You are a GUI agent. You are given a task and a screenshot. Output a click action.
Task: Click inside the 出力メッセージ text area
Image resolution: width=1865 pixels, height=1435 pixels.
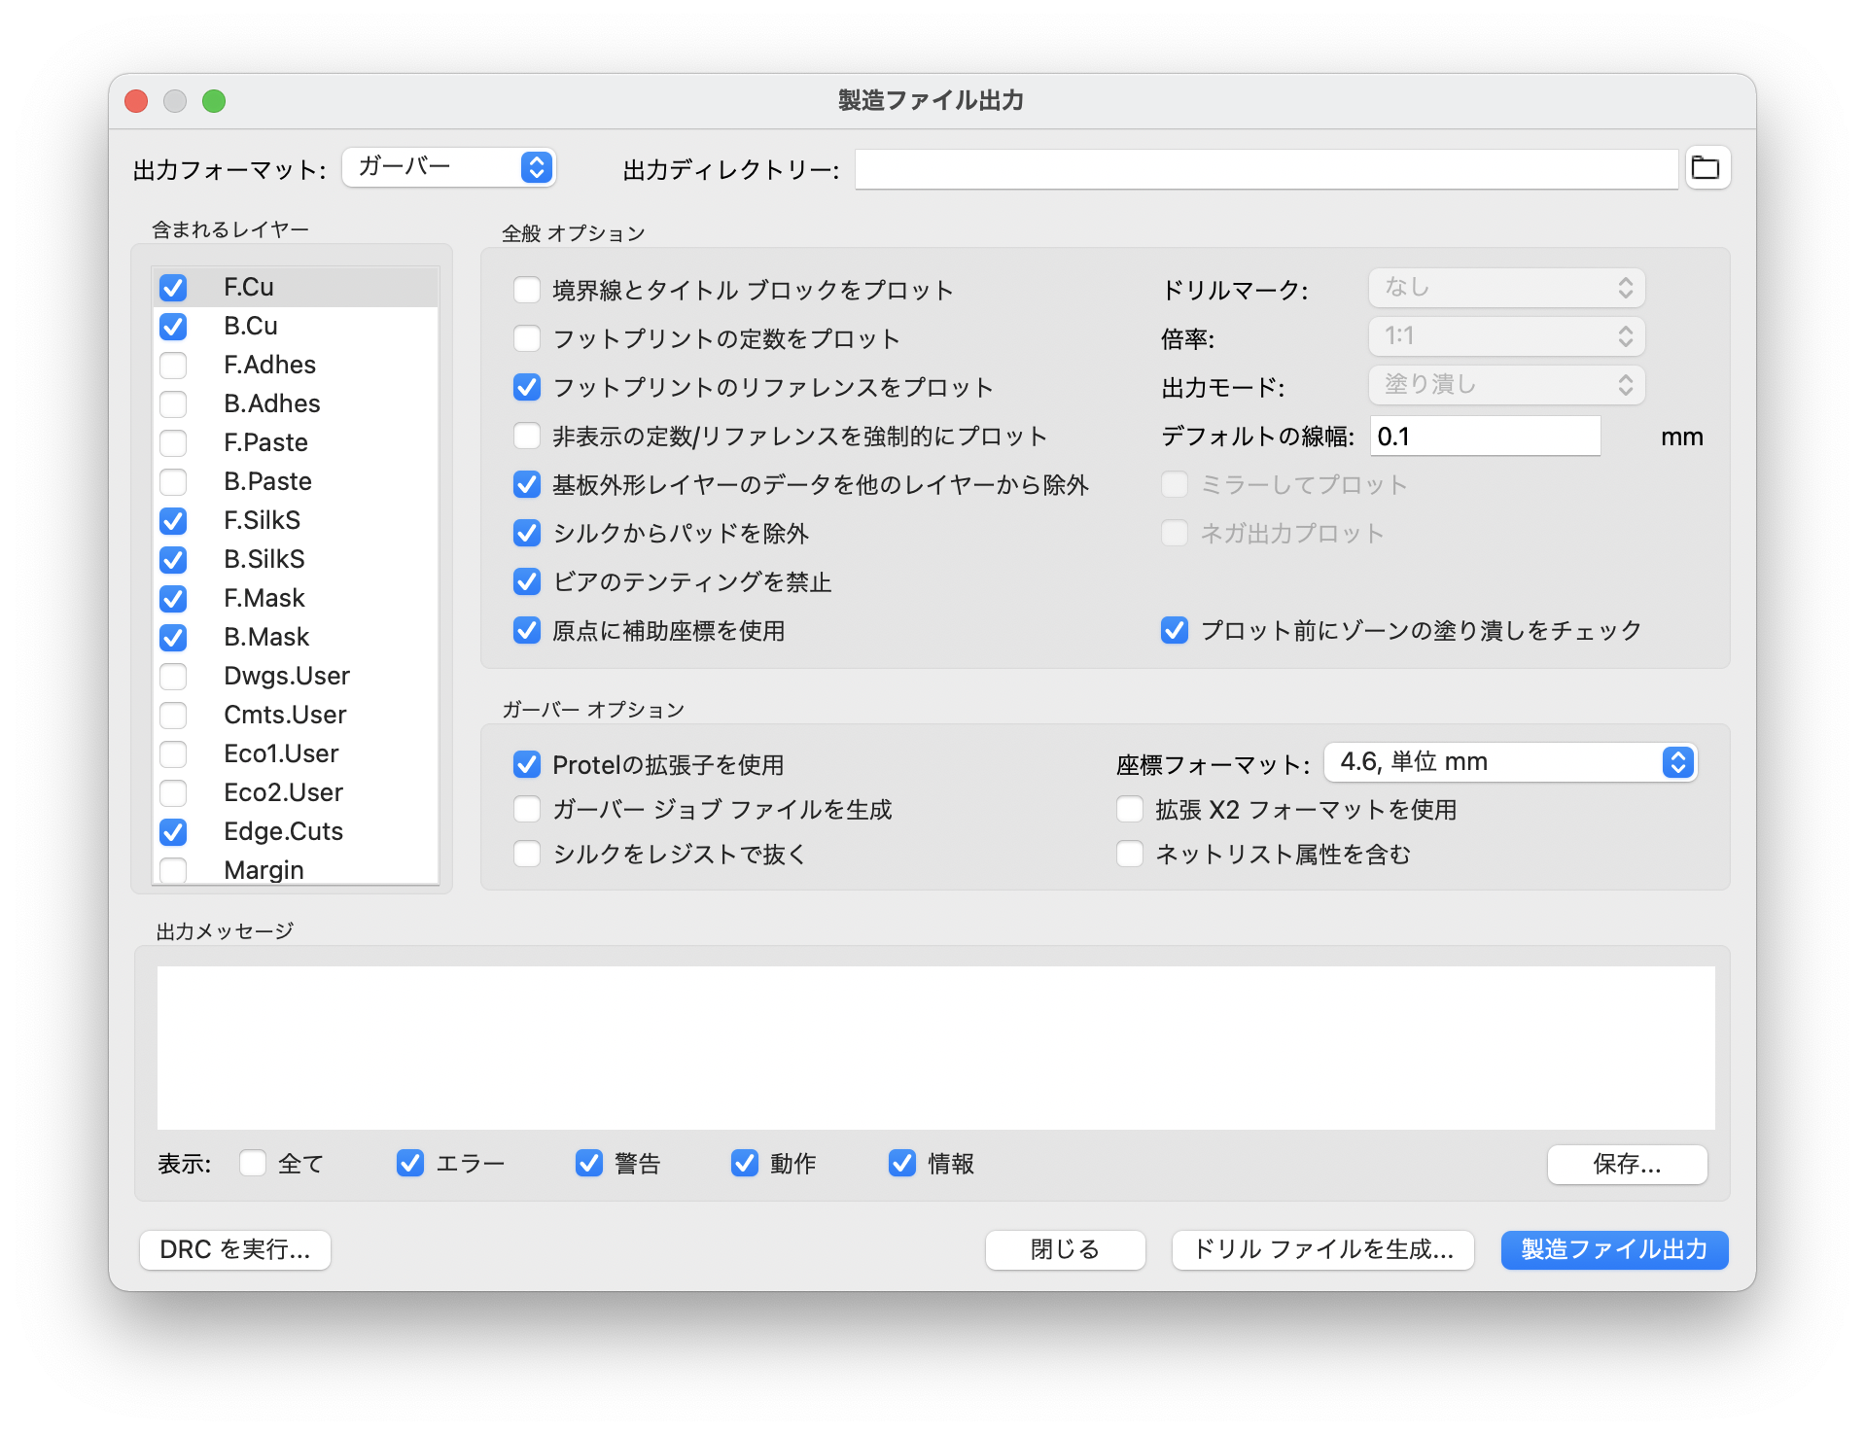(935, 1047)
